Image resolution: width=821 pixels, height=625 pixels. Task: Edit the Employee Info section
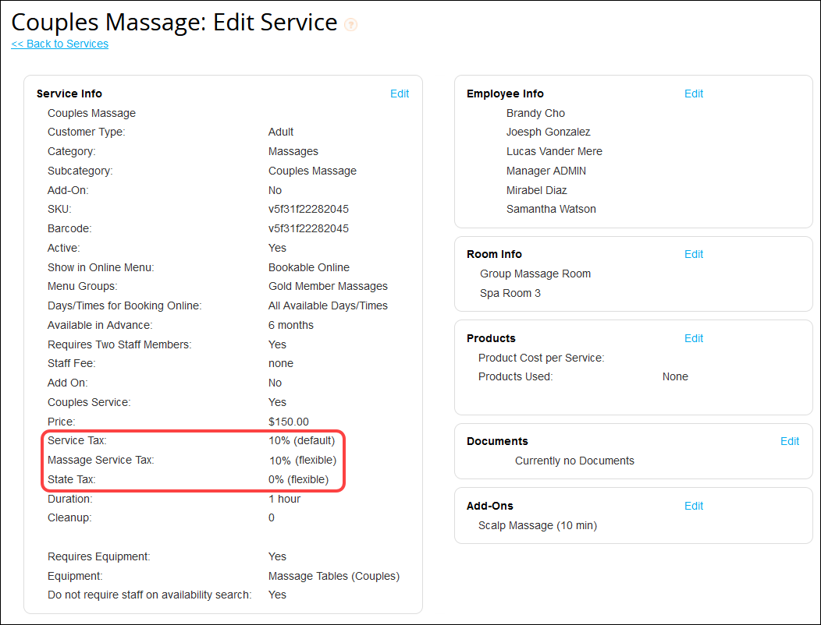click(x=694, y=94)
